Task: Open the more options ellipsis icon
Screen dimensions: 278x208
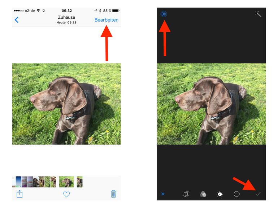Action: point(236,194)
